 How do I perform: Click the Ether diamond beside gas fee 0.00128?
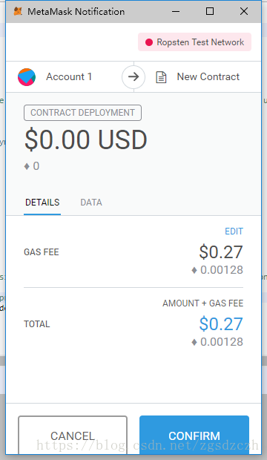(x=194, y=270)
